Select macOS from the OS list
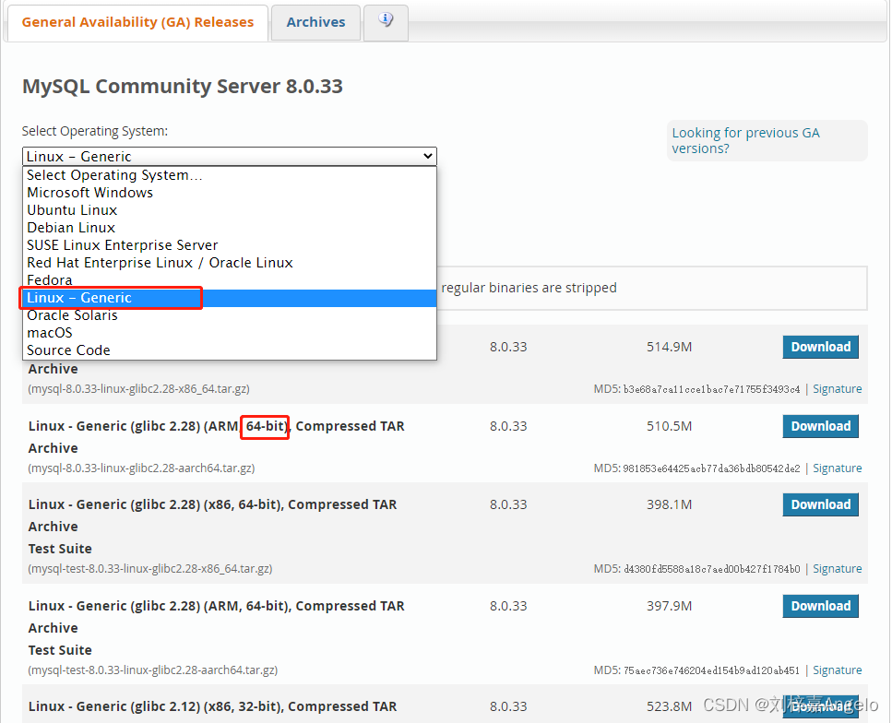 [230, 333]
